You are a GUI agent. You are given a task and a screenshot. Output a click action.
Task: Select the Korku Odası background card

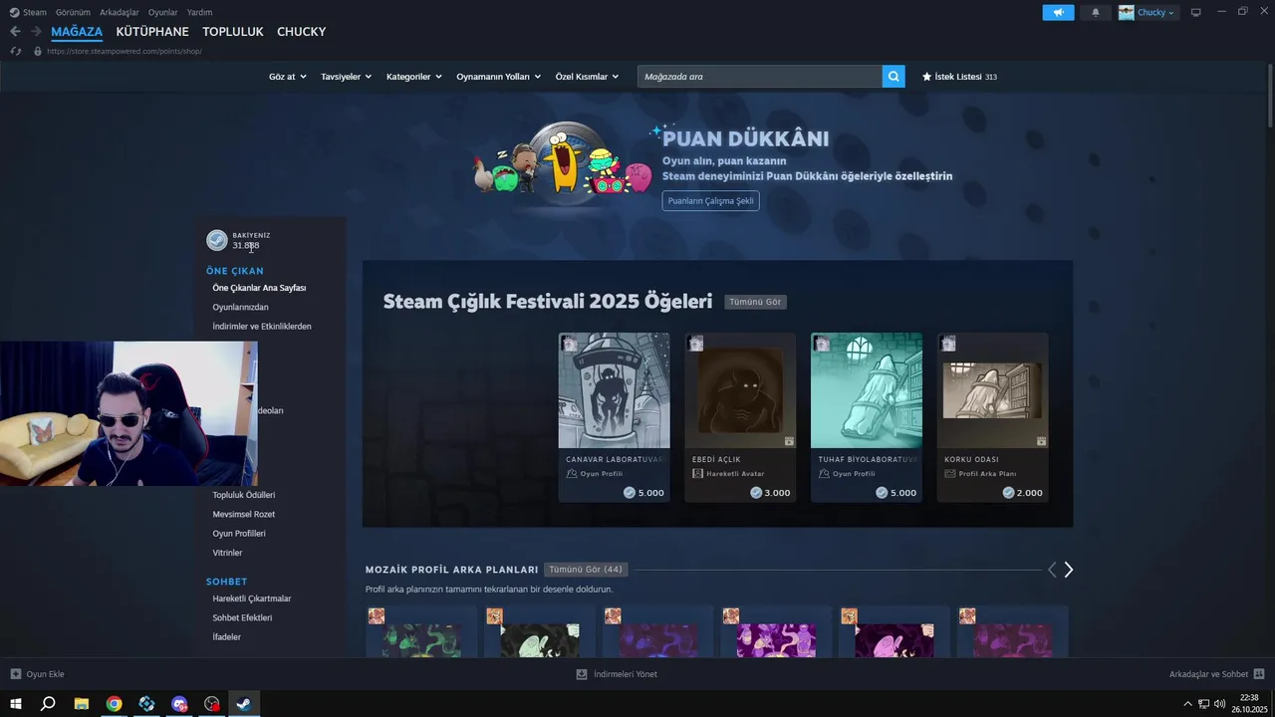(993, 417)
